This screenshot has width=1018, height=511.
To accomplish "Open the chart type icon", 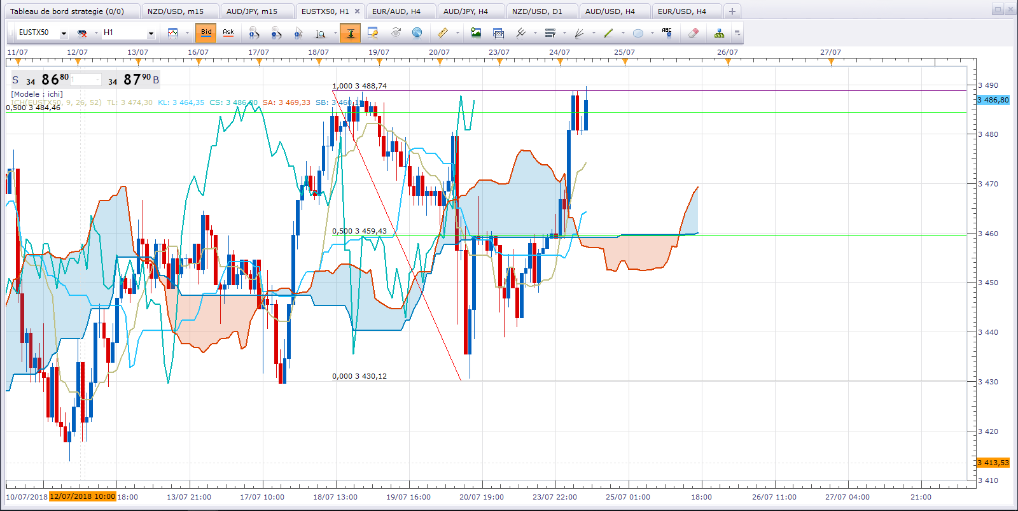I will click(x=172, y=33).
